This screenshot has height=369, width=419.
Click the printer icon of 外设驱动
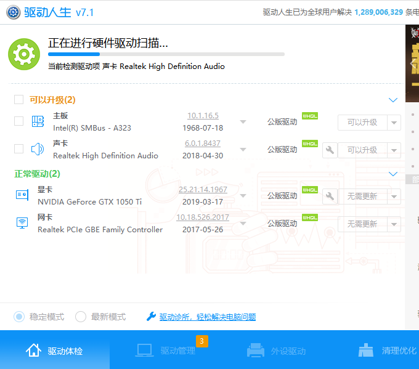256,351
